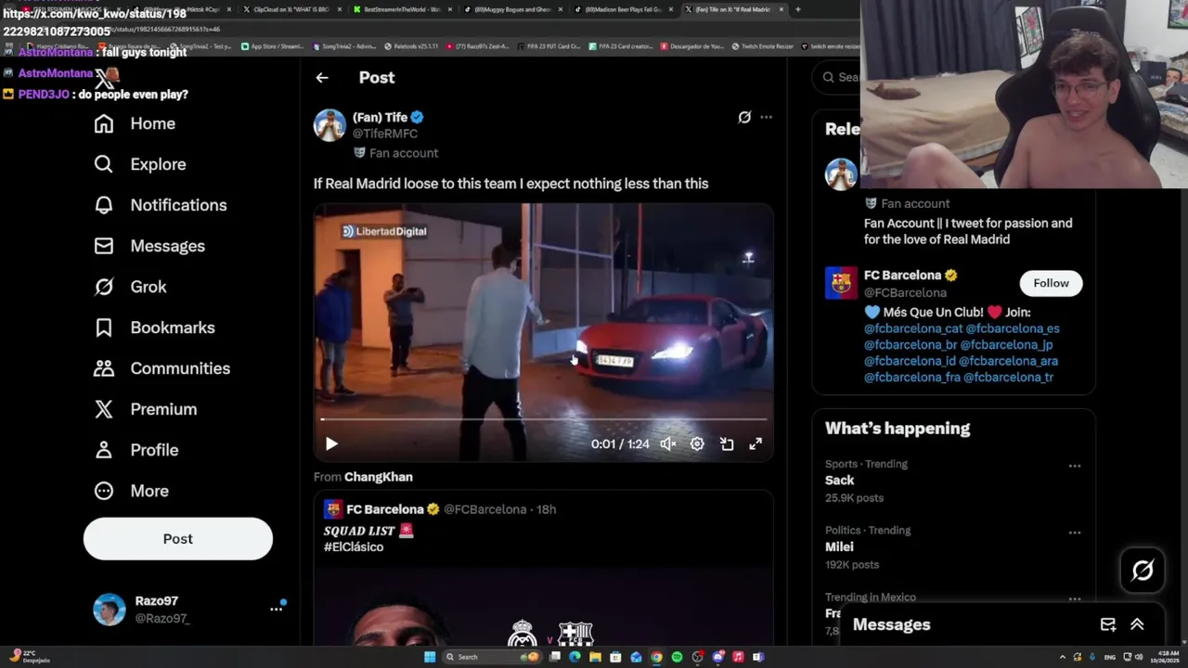This screenshot has height=668, width=1188.
Task: Open @fcbarcelona_jp mention link
Action: click(1006, 345)
